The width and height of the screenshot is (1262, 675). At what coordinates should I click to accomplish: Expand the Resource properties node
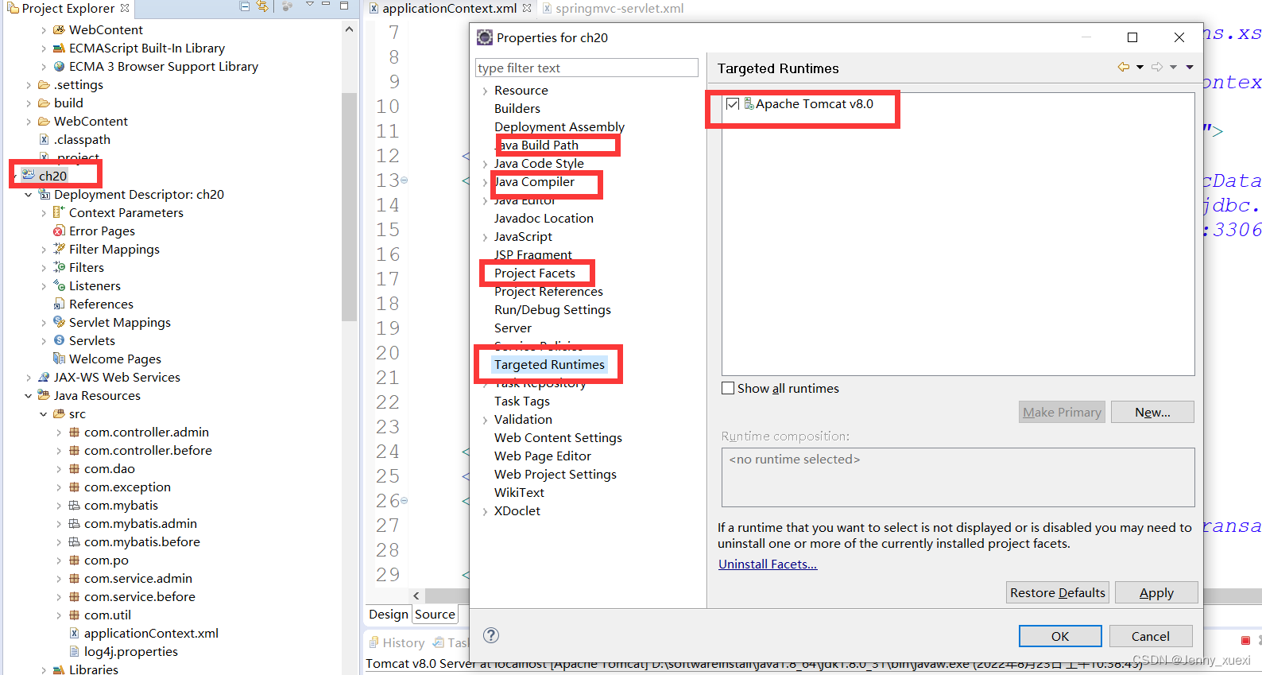pos(485,91)
